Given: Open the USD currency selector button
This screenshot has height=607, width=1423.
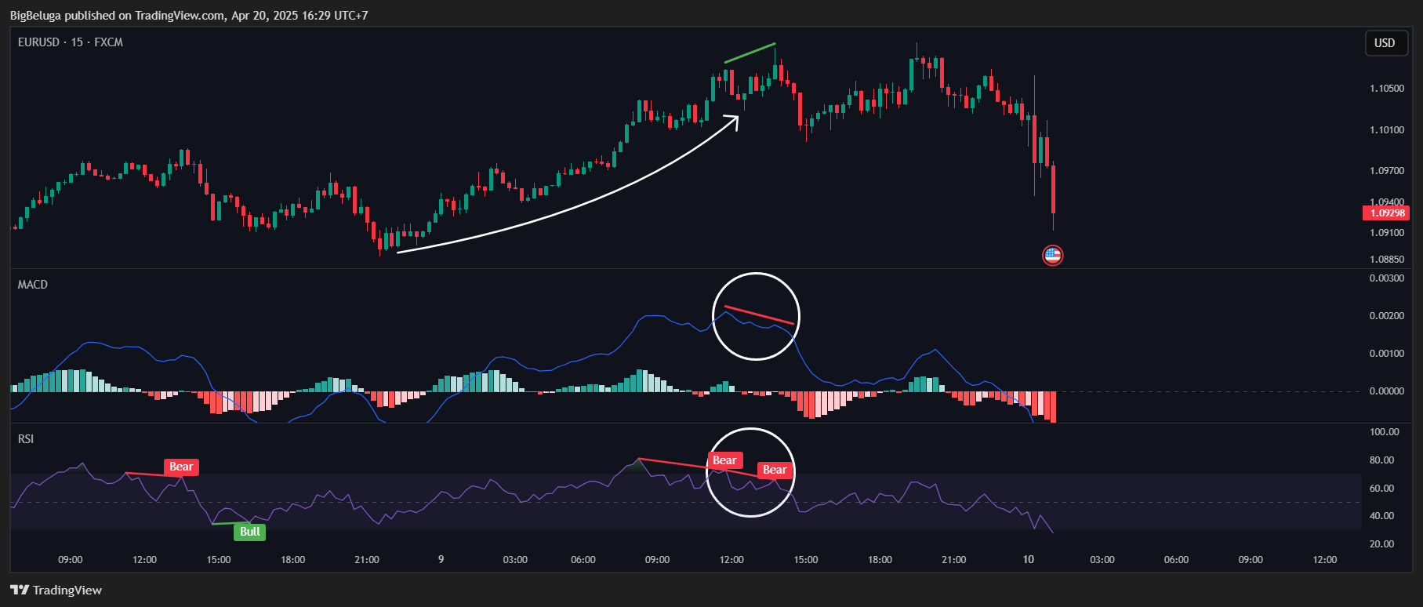Looking at the screenshot, I should tap(1385, 43).
